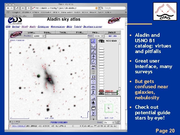
Task: Expand the UCD/Lick bookmarks menu
Action: (x=46, y=12)
